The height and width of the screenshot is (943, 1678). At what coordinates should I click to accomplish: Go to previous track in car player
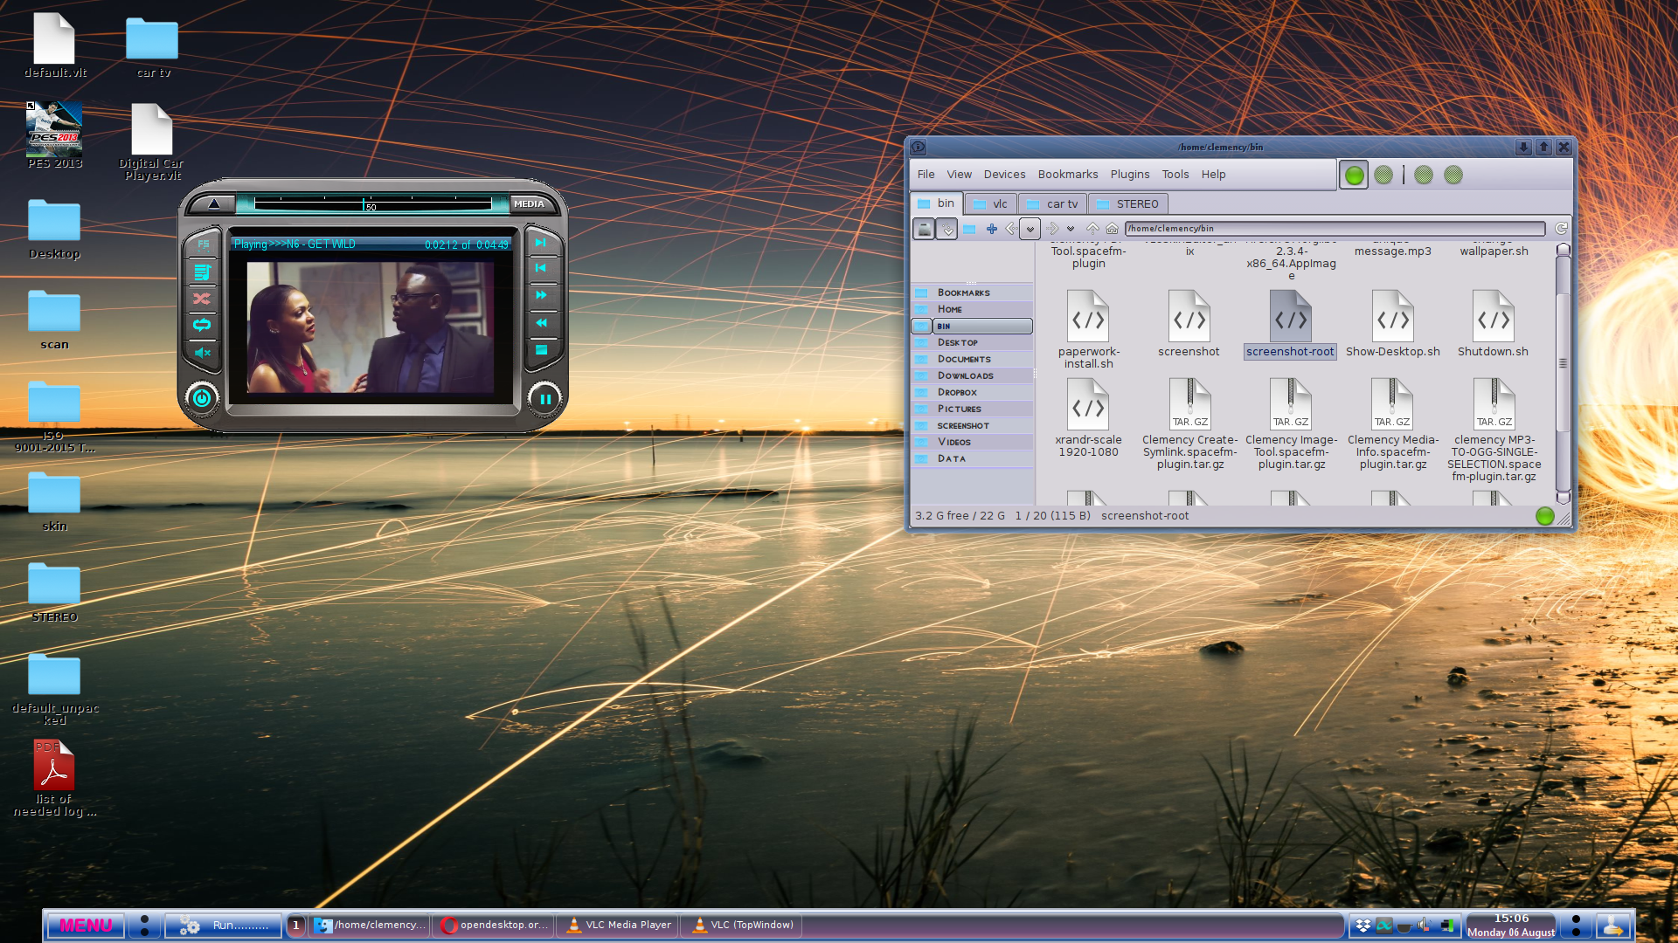pos(541,269)
